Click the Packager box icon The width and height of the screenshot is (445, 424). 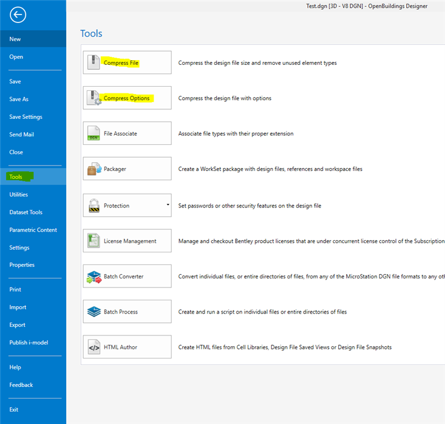[x=94, y=169]
